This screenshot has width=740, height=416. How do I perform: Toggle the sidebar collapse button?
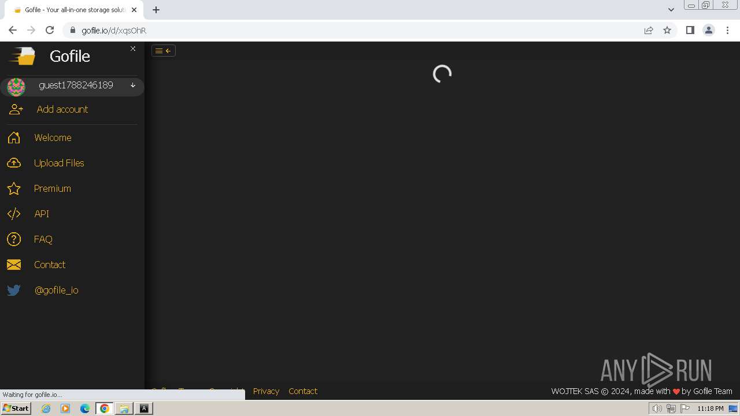point(164,51)
